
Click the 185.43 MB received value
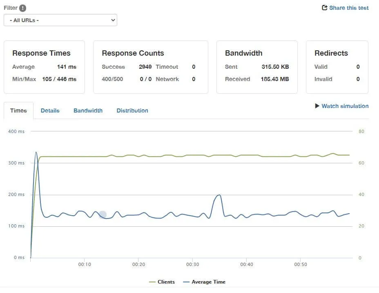pos(275,79)
